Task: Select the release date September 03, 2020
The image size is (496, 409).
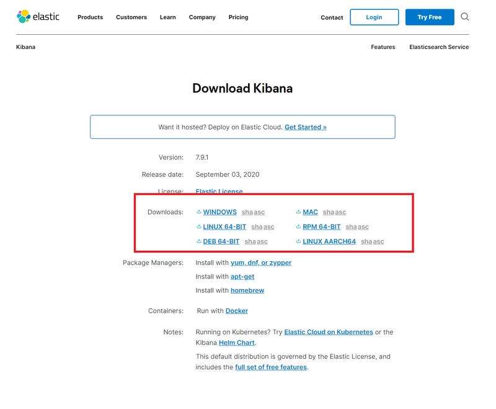Action: coord(228,174)
